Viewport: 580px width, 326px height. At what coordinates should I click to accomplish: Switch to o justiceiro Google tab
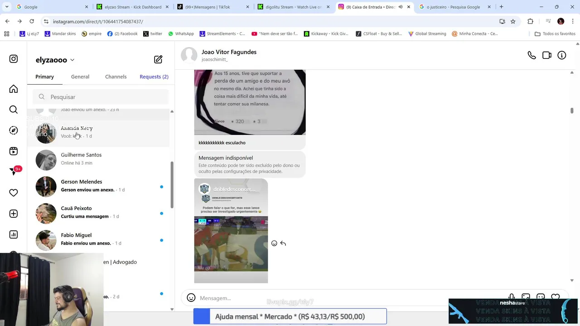click(455, 7)
